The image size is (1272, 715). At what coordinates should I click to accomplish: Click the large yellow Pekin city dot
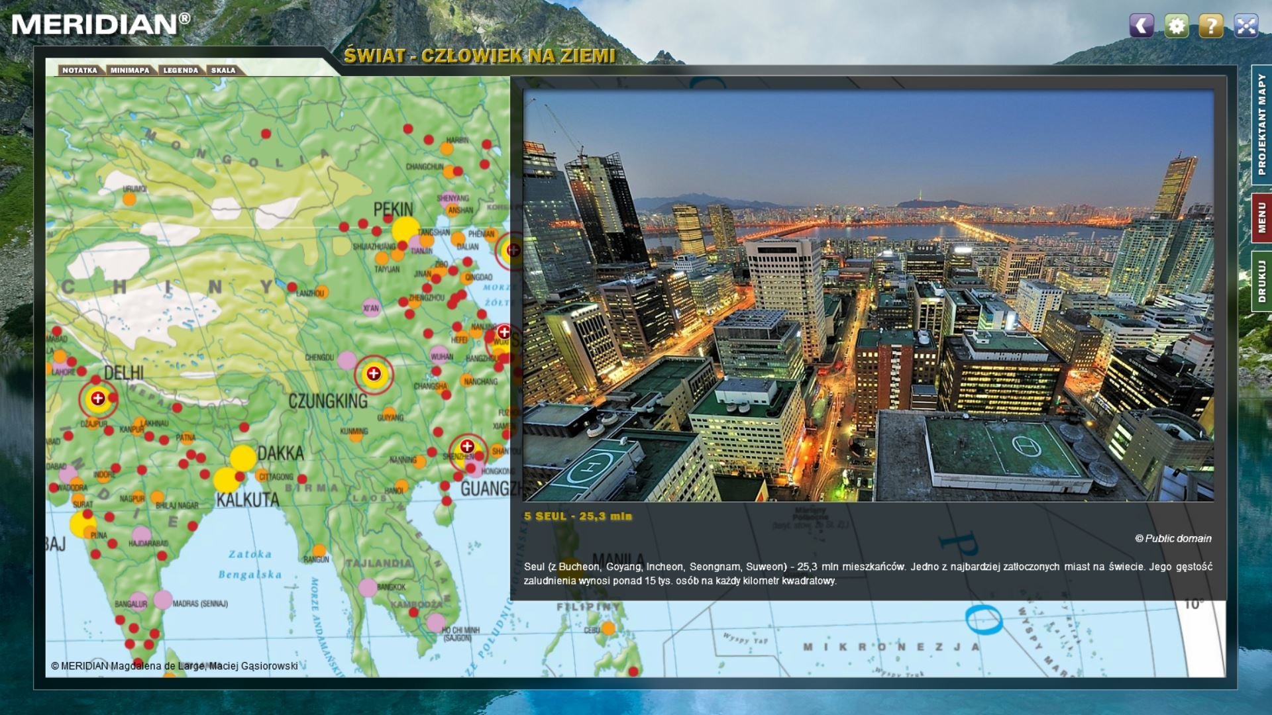(x=405, y=229)
